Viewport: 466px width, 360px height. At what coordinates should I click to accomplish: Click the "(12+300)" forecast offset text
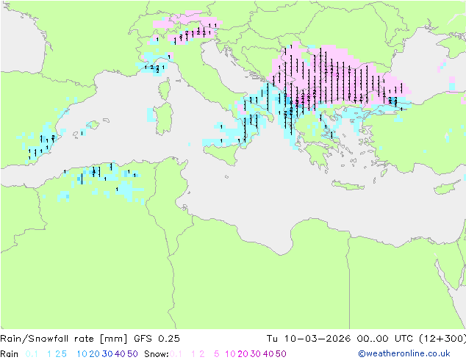[x=442, y=339]
